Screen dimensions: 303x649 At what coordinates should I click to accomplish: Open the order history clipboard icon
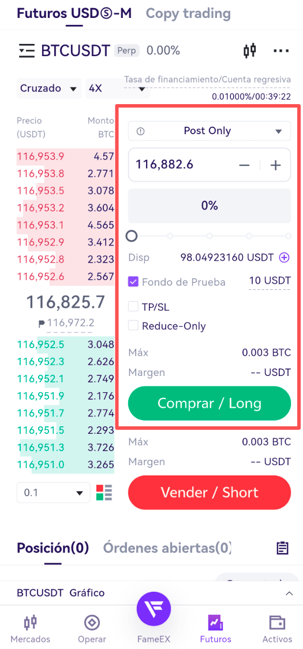282,548
